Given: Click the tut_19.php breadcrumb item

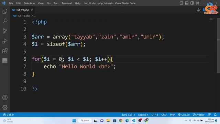Looking at the screenshot, I should coord(24,16).
